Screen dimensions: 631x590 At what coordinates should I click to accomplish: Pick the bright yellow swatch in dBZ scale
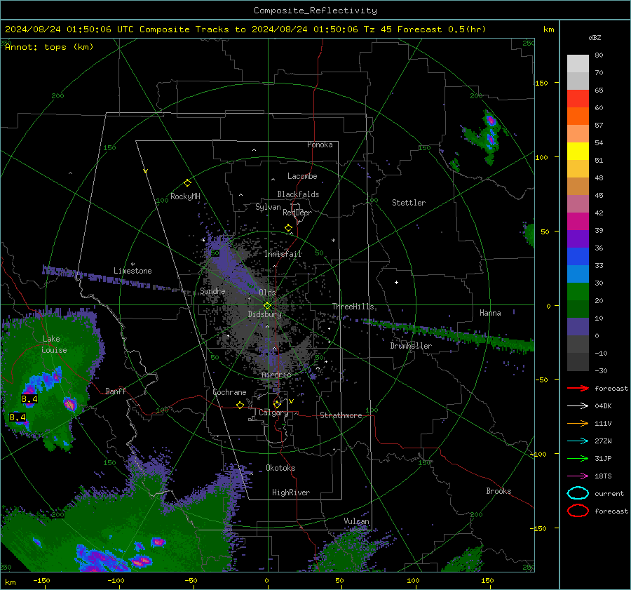pyautogui.click(x=578, y=152)
